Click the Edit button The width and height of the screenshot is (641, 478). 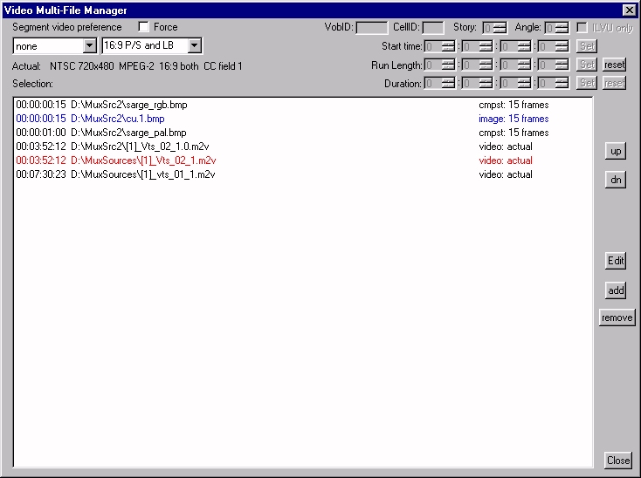(x=616, y=261)
